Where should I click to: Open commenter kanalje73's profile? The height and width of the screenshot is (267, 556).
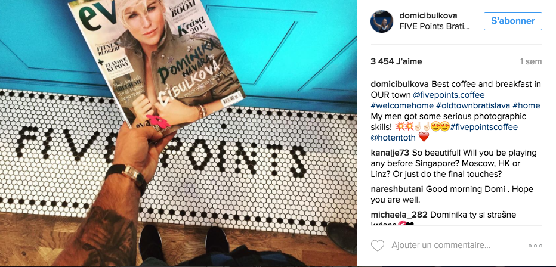[390, 153]
